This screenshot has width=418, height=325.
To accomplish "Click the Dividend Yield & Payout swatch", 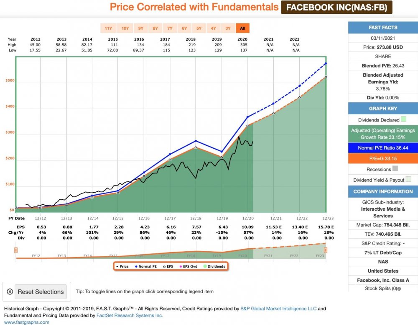I will (409, 180).
